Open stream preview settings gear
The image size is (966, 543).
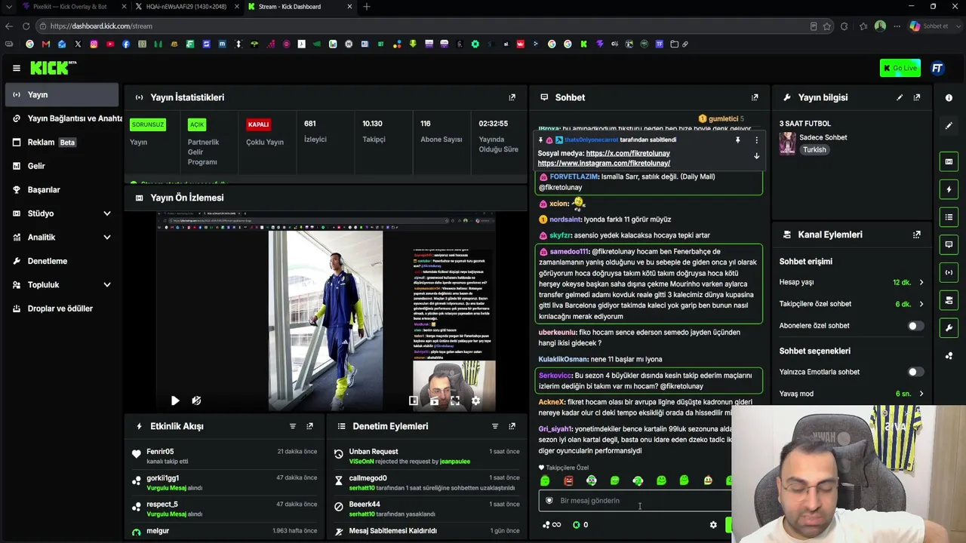(x=475, y=401)
